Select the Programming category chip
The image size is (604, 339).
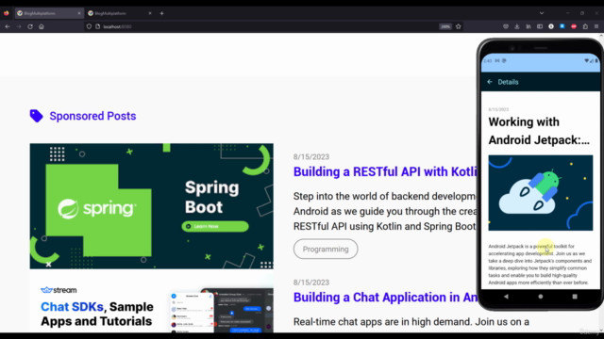pos(326,249)
